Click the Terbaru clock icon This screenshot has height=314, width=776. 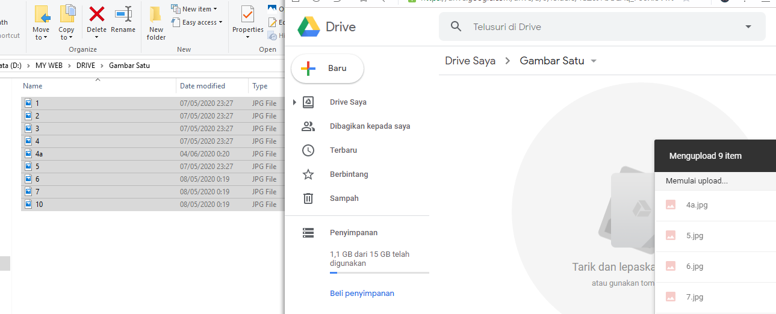pos(308,150)
